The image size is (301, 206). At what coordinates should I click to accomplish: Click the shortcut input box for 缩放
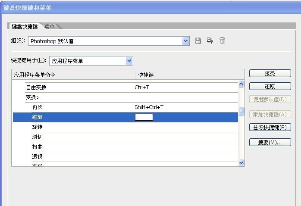[144, 117]
